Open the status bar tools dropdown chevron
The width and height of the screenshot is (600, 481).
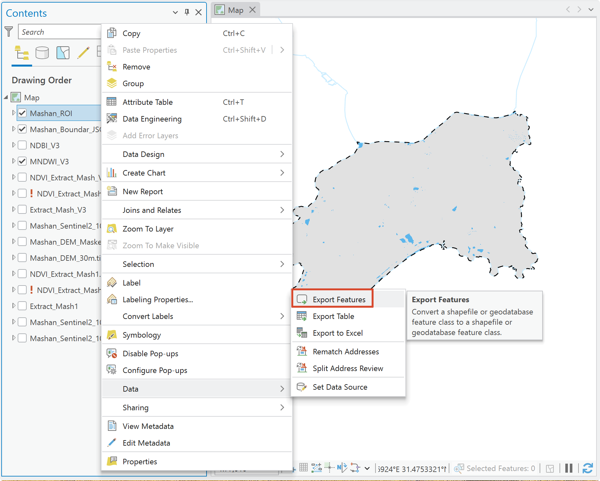(367, 468)
